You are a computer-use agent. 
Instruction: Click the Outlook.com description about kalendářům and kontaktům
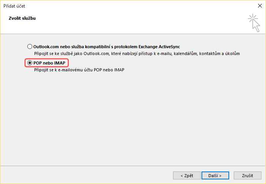[x=137, y=54]
